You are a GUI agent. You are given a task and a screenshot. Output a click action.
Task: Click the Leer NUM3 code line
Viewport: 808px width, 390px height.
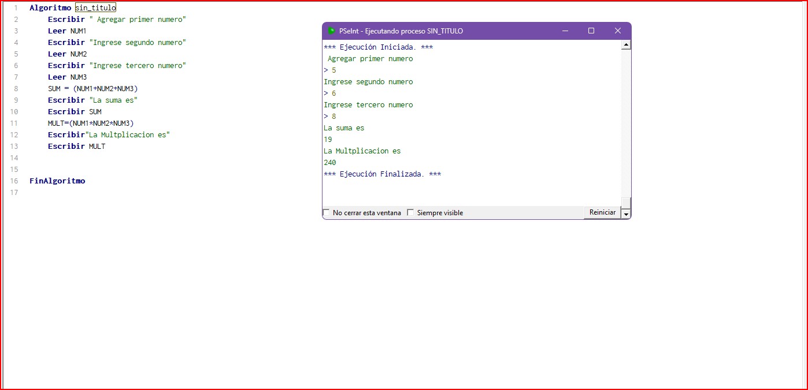[x=67, y=77]
